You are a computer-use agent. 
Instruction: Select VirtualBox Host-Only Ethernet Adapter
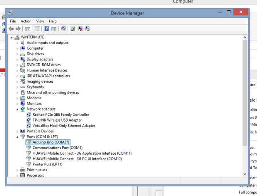[x=64, y=126]
